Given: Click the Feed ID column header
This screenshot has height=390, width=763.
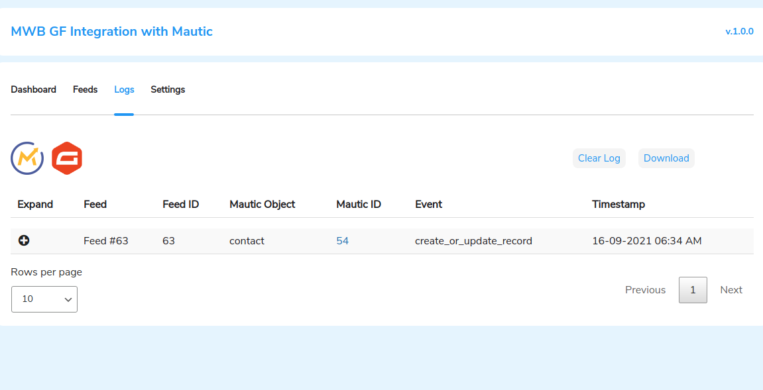Looking at the screenshot, I should pyautogui.click(x=180, y=204).
